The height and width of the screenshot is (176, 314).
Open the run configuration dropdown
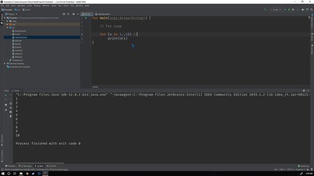pyautogui.click(x=276, y=10)
